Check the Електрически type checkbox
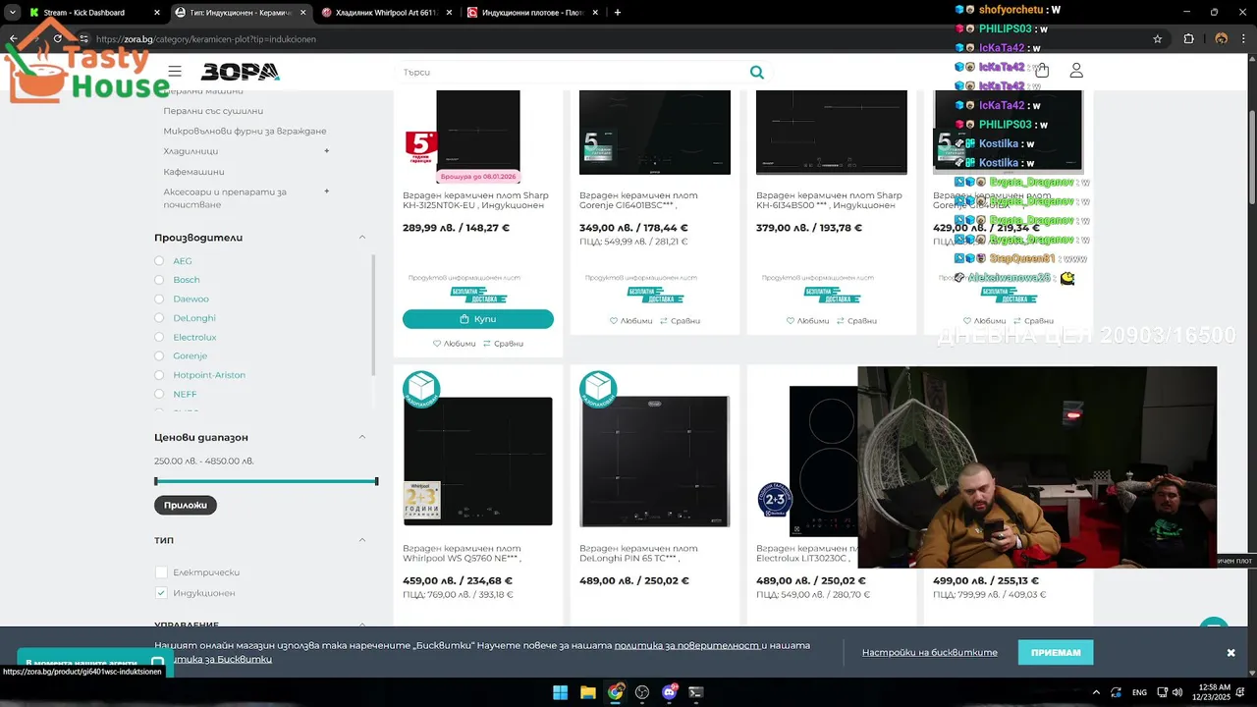The height and width of the screenshot is (707, 1257). click(x=161, y=572)
